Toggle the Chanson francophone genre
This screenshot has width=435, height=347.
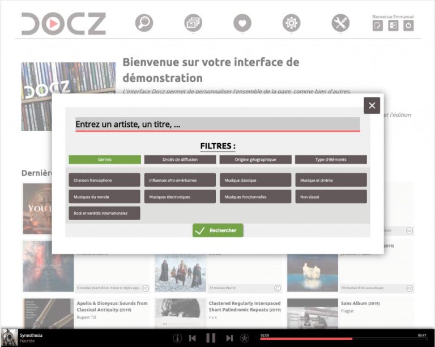click(104, 180)
